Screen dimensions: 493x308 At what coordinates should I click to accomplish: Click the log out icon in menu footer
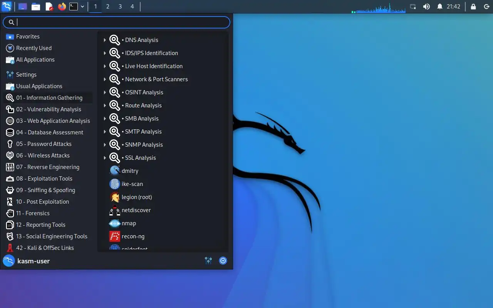[223, 261]
